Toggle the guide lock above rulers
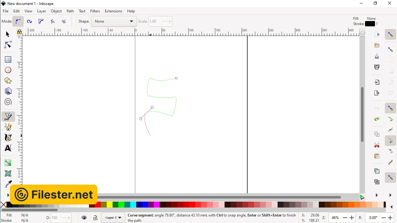The image size is (397, 223). [19, 32]
